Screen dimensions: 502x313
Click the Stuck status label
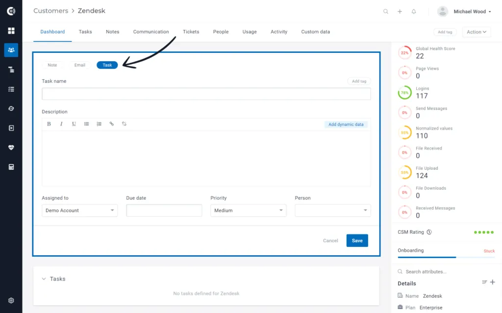489,251
